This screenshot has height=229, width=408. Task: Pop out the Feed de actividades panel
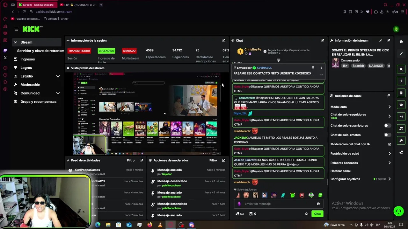tap(141, 160)
